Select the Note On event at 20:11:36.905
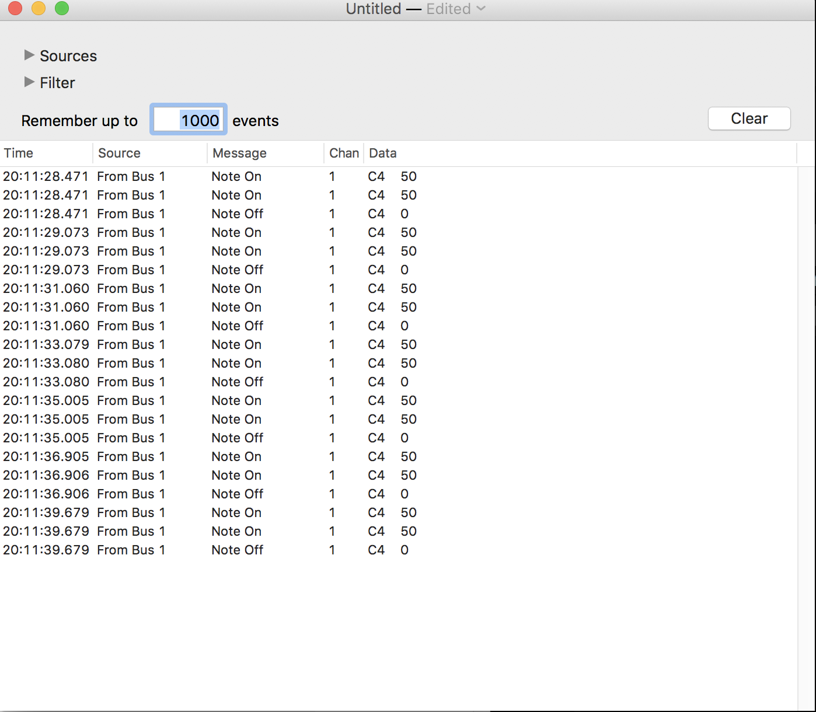The height and width of the screenshot is (712, 816). pos(236,456)
